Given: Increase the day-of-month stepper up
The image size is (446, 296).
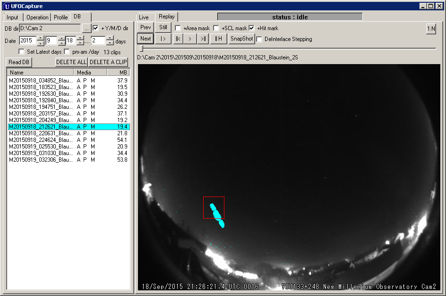Looking at the screenshot, I should coord(80,38).
